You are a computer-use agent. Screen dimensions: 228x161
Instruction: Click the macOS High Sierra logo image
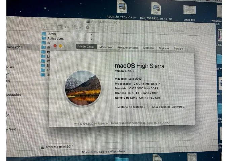tap(83, 88)
